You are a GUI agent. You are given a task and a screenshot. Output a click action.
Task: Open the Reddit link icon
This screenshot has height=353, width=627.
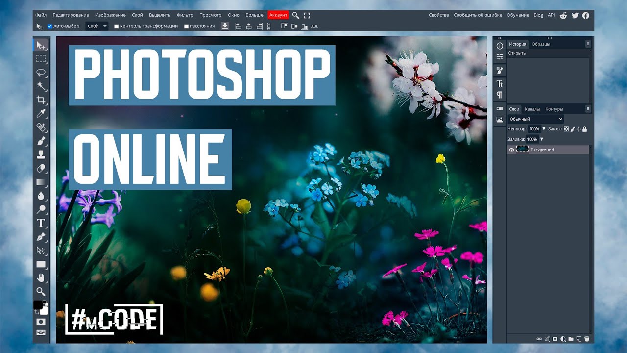click(x=564, y=15)
